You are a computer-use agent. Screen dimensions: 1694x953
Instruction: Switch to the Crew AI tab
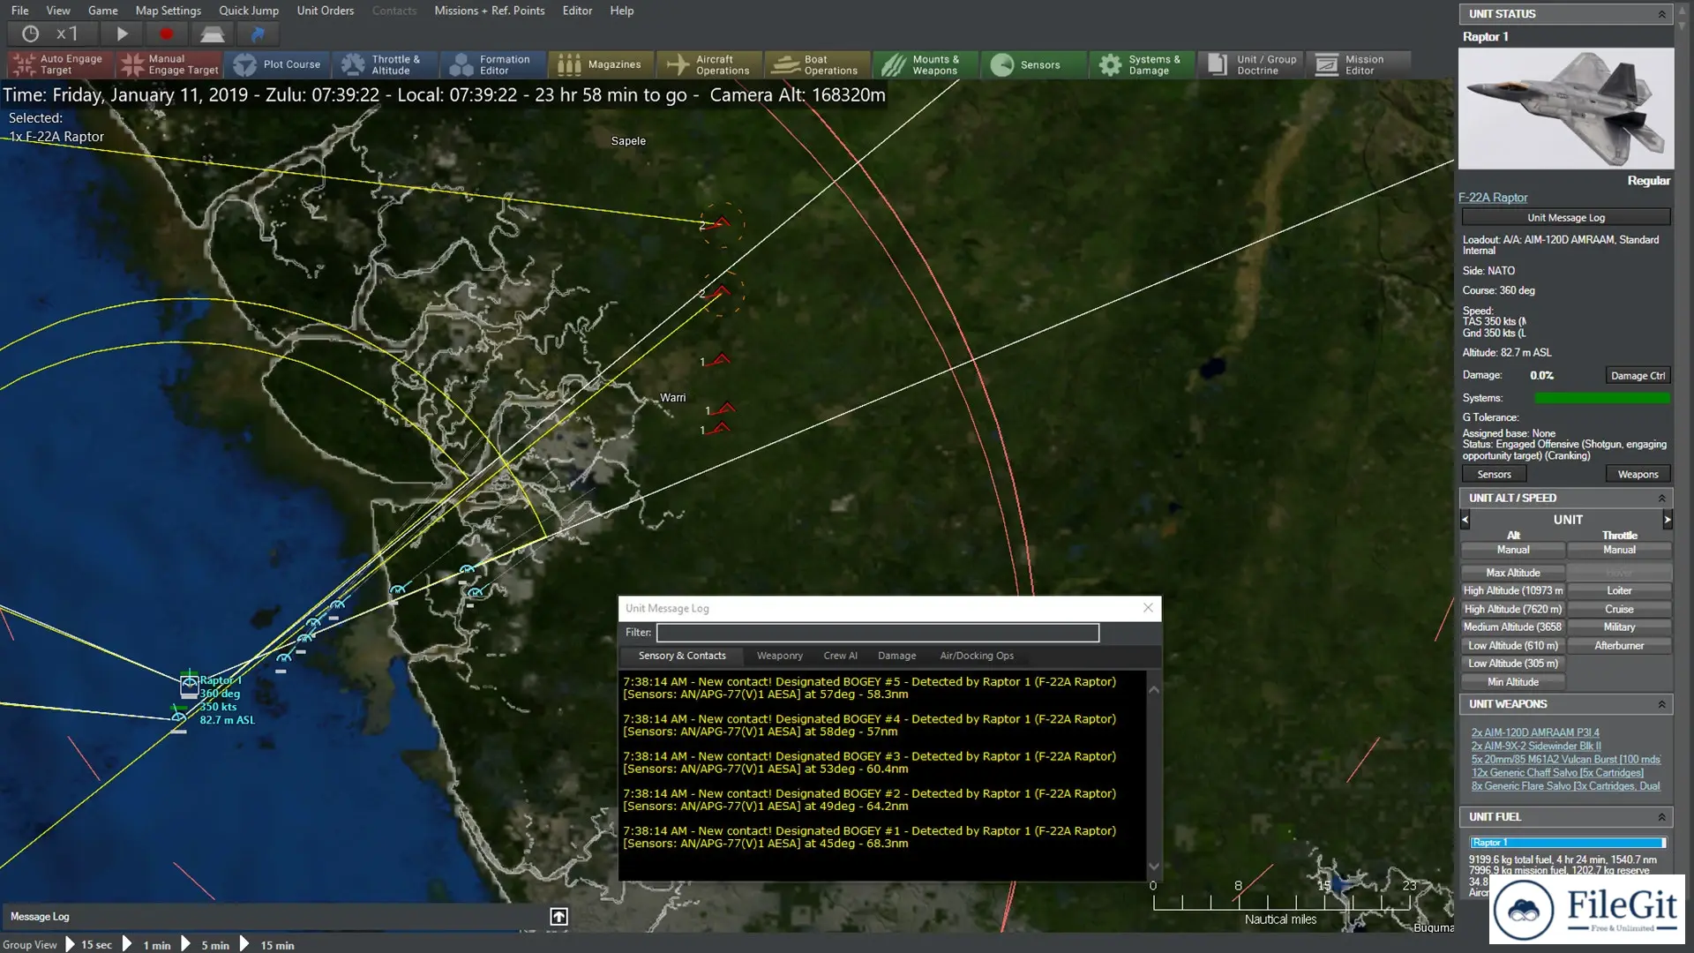(x=840, y=656)
